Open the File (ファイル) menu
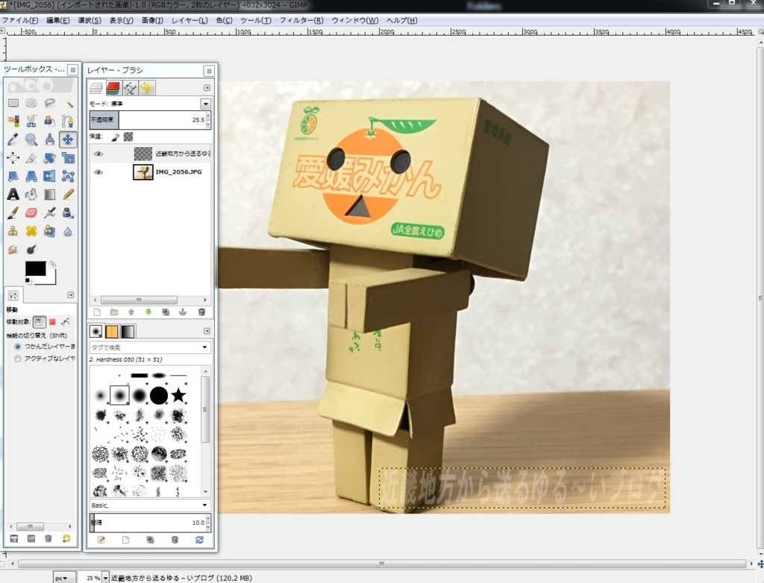 20,20
